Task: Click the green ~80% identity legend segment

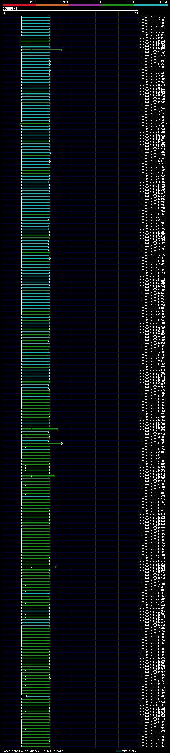Action: pos(118,5)
